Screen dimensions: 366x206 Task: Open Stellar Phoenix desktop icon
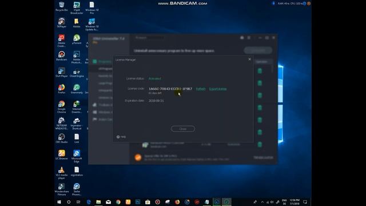(77, 189)
